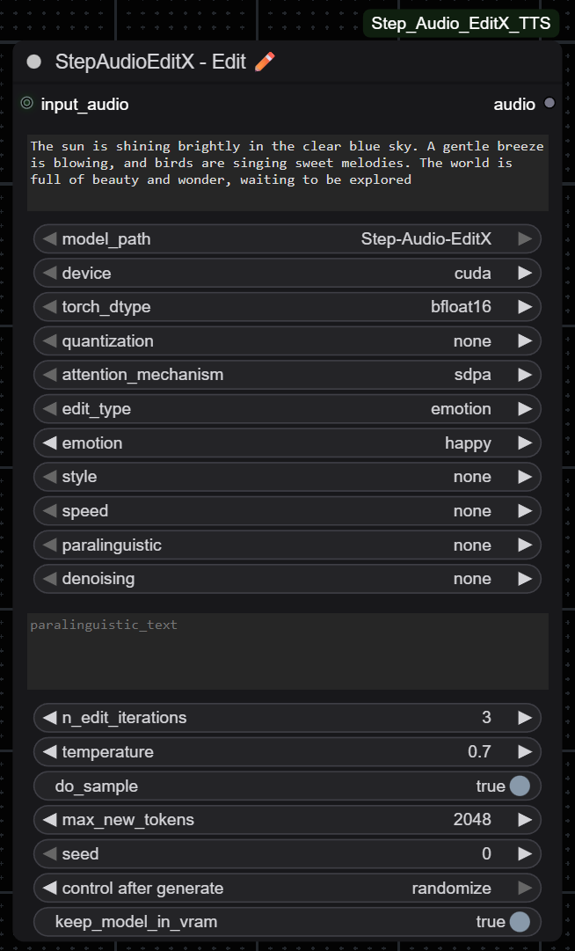
Task: Previous quantization option arrow
Action: [x=49, y=340]
